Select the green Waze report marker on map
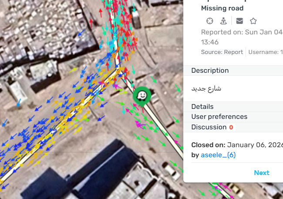283x199 pixels. [x=141, y=94]
